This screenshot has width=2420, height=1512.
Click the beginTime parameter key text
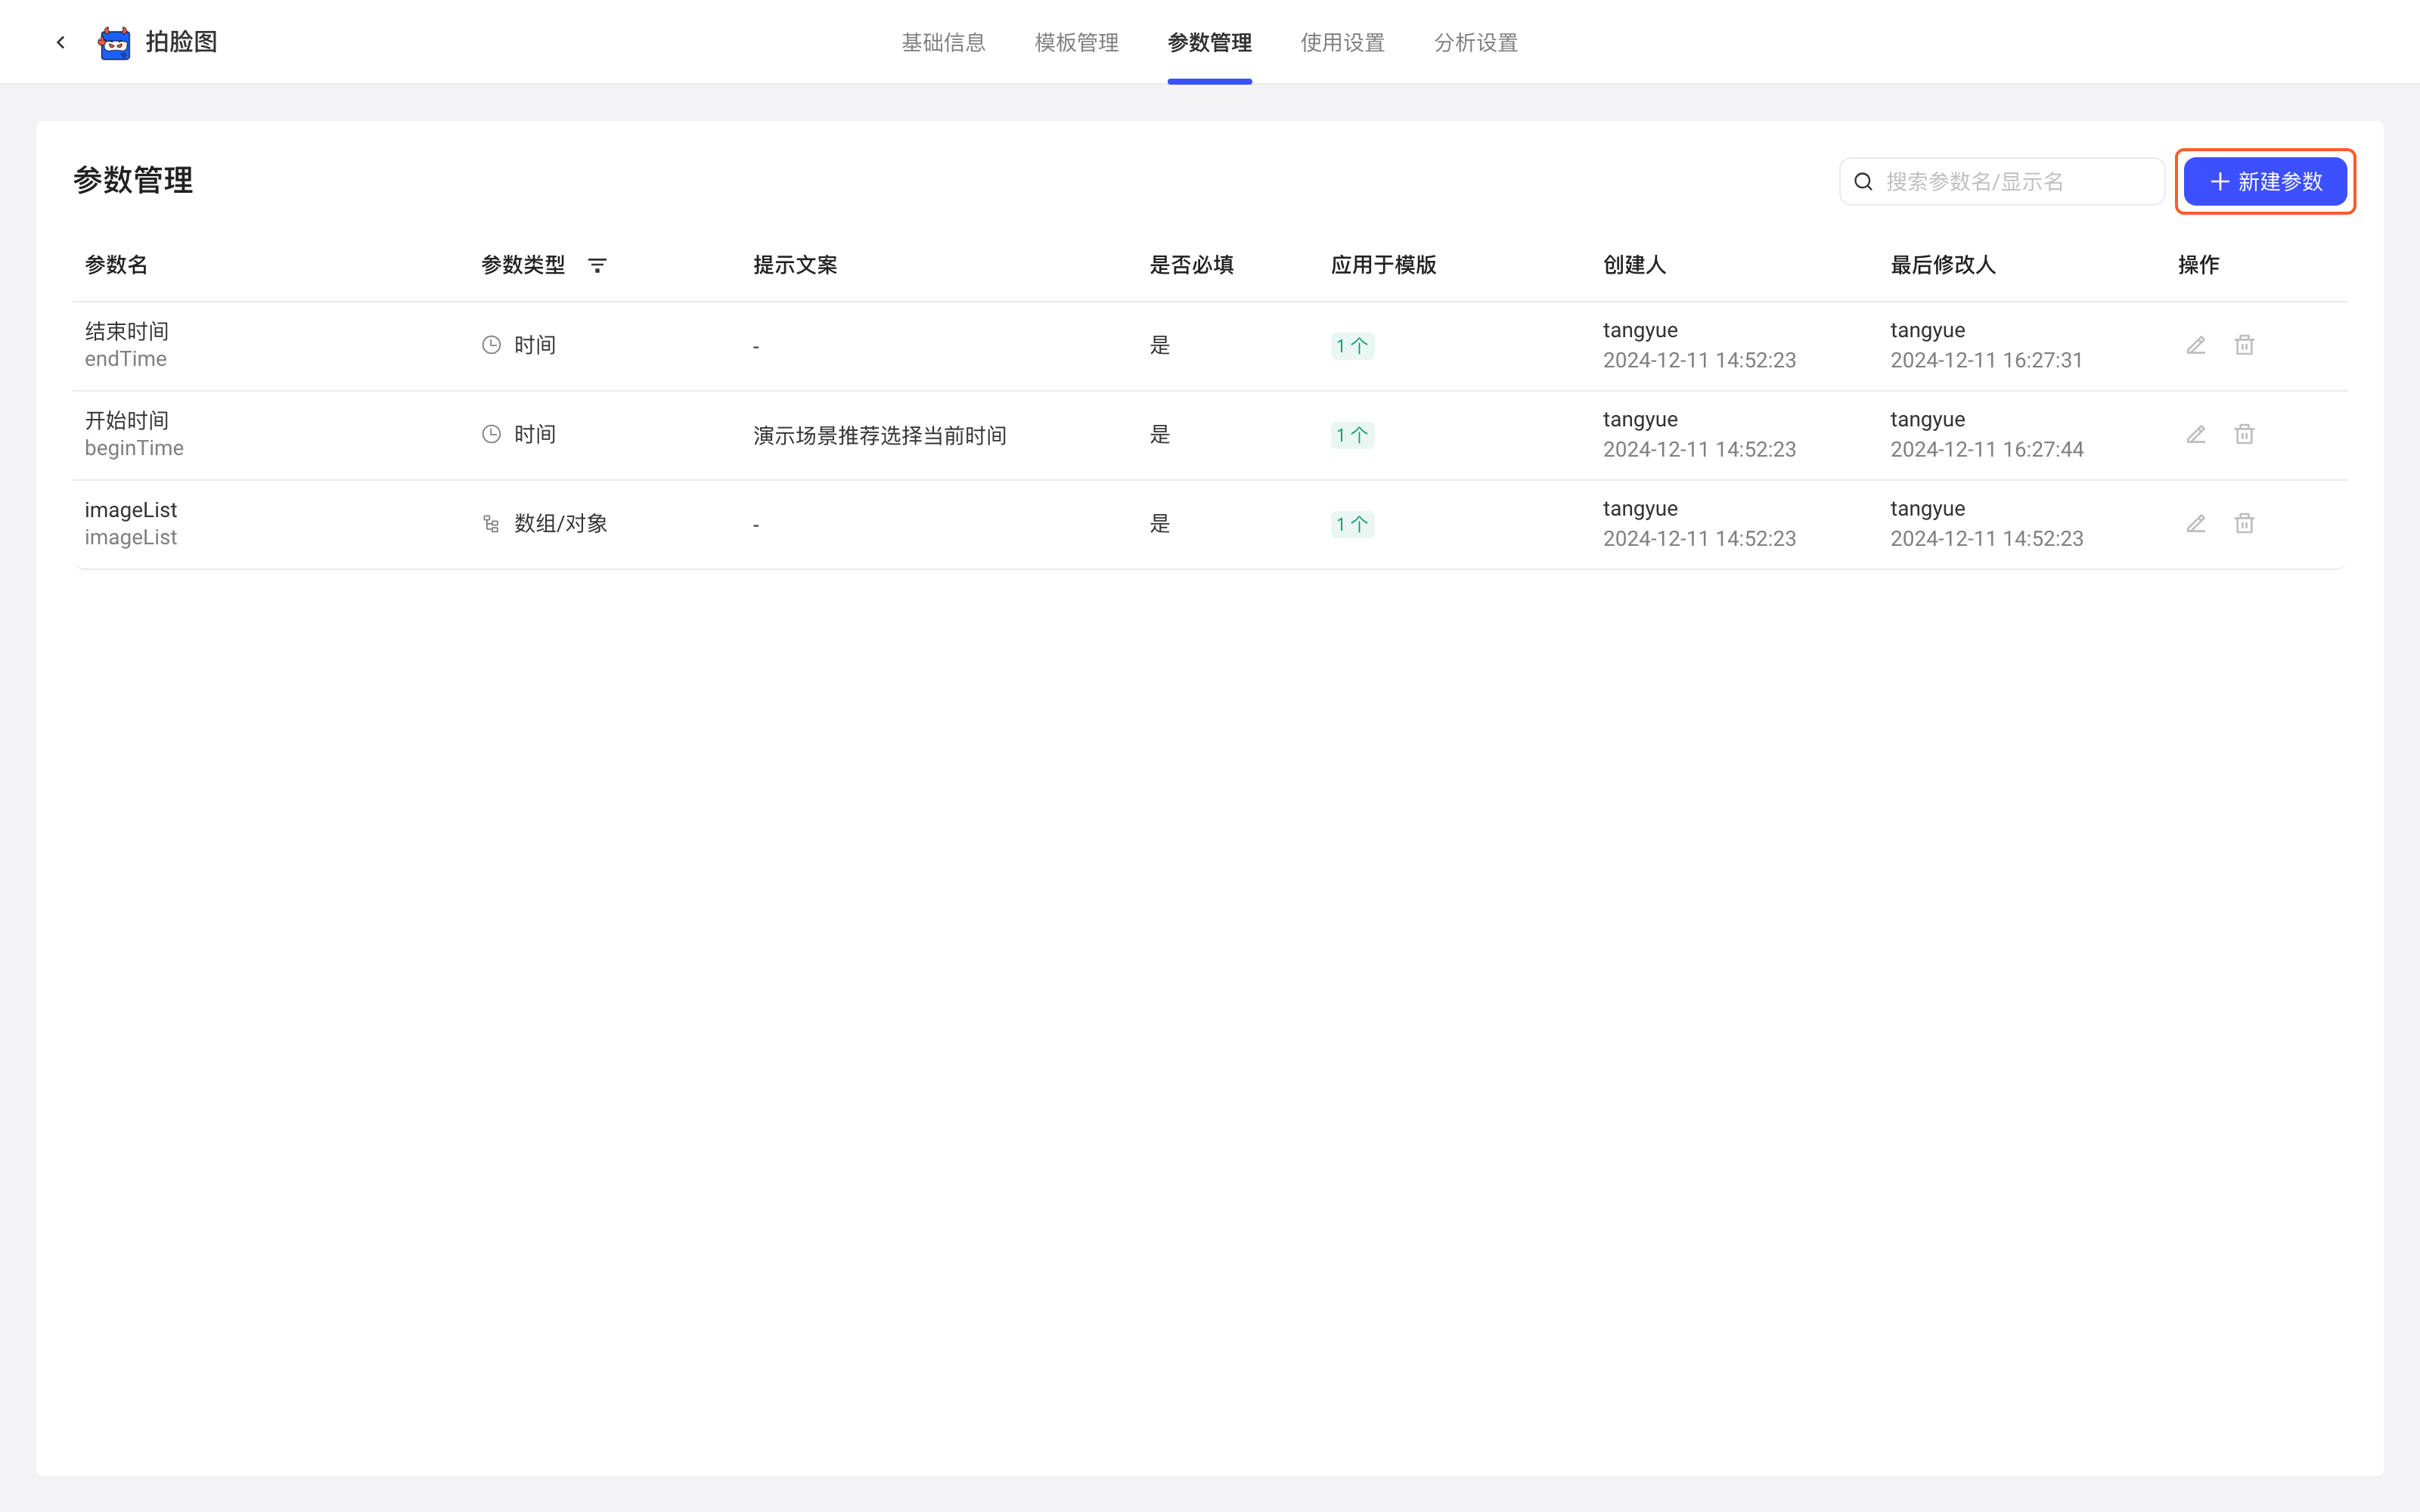click(134, 448)
